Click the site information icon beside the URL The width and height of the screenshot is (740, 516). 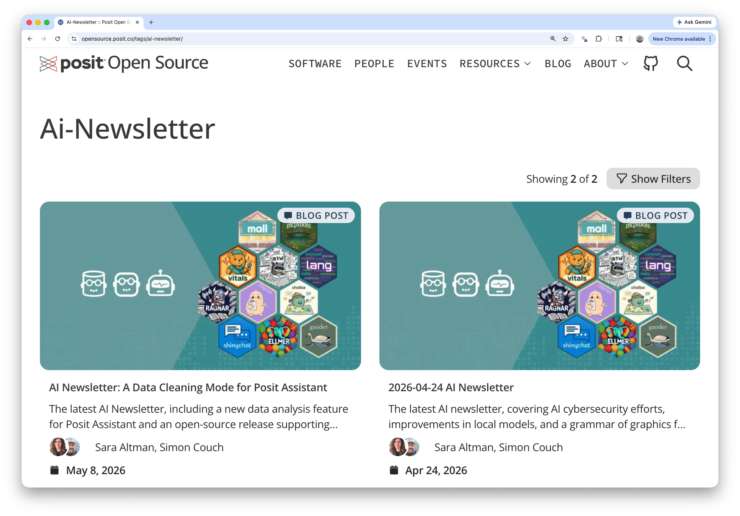click(74, 39)
